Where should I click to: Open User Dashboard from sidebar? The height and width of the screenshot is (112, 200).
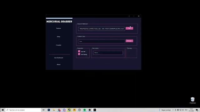pyautogui.click(x=58, y=58)
